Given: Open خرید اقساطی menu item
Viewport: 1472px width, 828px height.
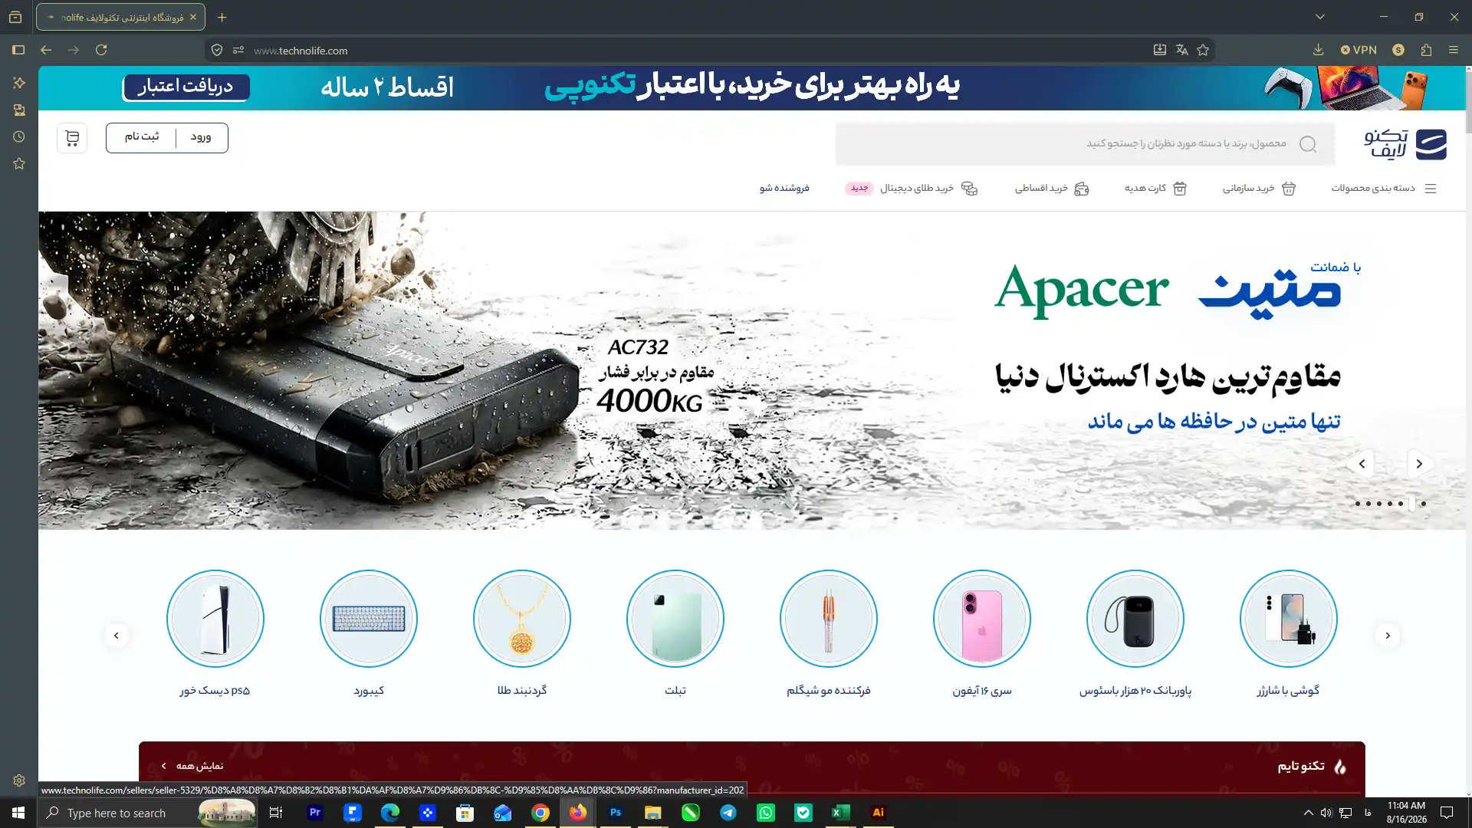Looking at the screenshot, I should point(1052,188).
